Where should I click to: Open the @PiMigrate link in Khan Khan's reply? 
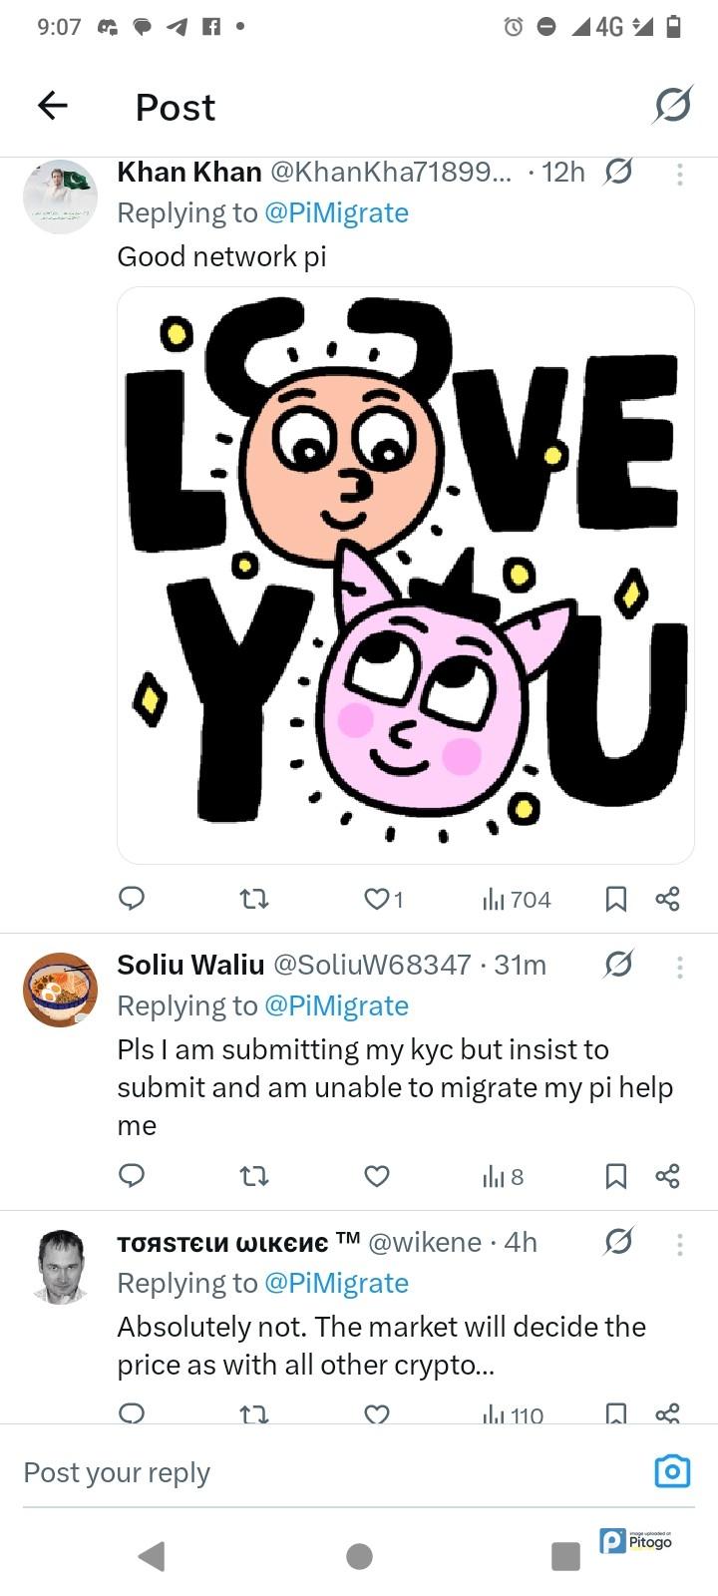(x=336, y=213)
